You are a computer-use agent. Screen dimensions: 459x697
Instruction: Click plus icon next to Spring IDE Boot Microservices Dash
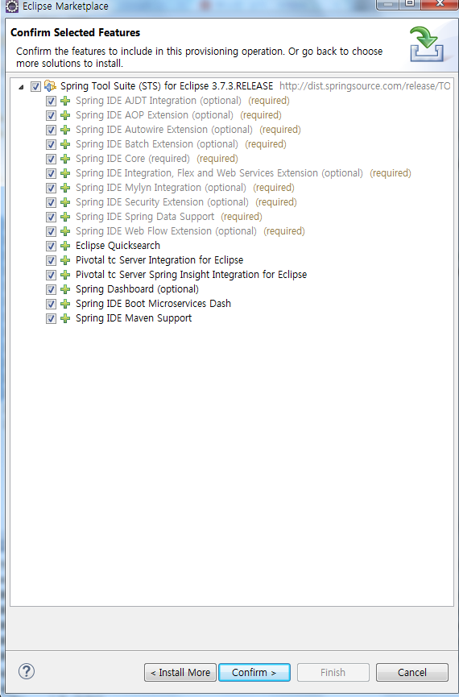65,304
